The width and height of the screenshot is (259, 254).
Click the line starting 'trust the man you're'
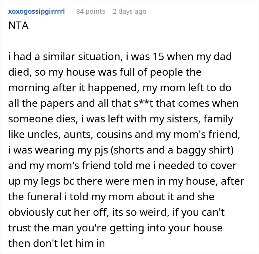pos(115,228)
